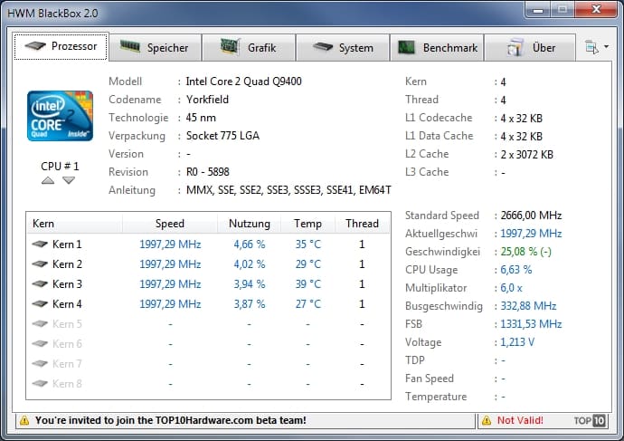This screenshot has height=441, width=624.
Task: Select the Kern 2 row label
Action: click(67, 264)
